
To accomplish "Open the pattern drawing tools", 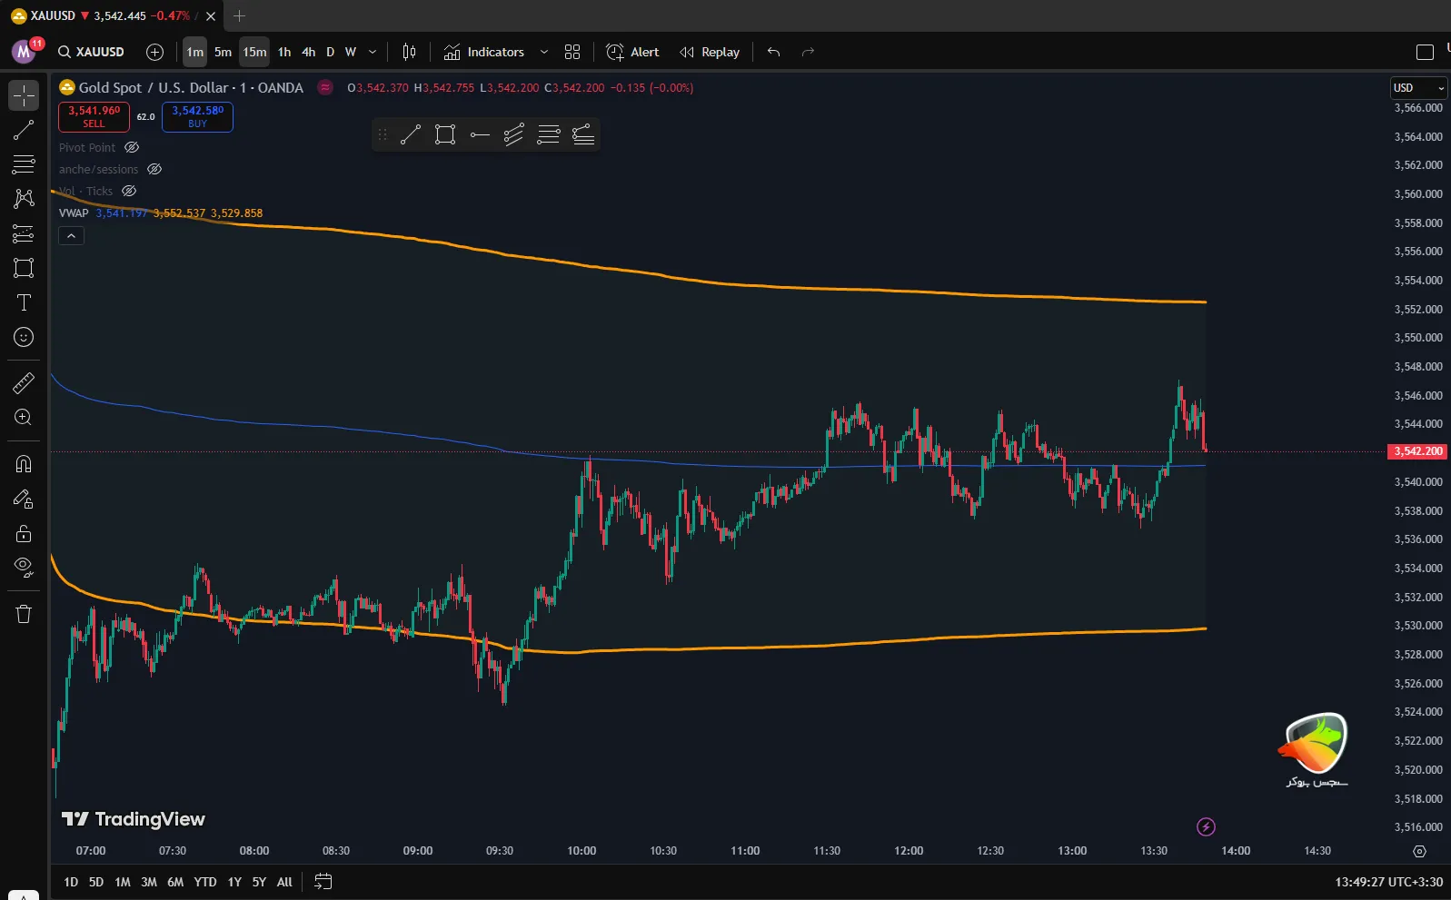I will tap(24, 199).
